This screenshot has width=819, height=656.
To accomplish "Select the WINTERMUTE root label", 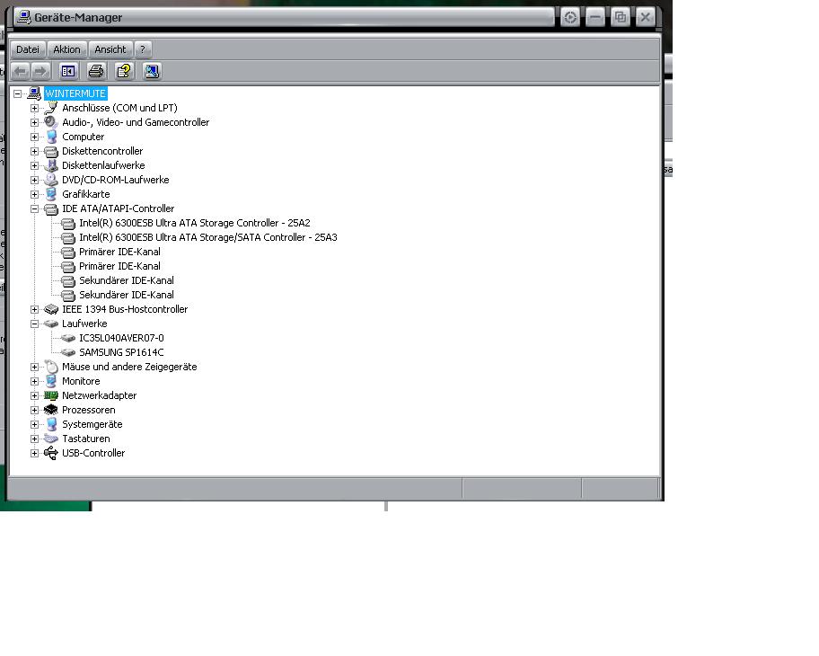I will pos(75,93).
